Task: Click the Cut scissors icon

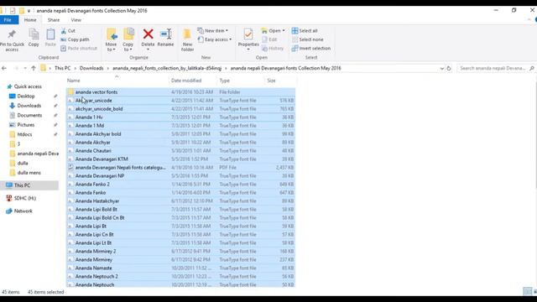Action: click(64, 31)
